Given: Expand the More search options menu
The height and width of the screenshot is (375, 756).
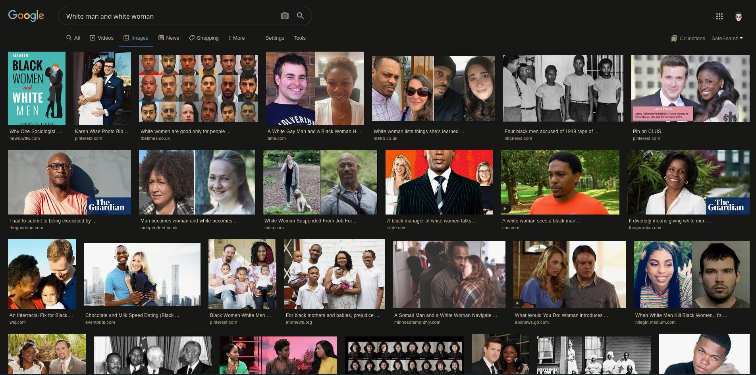Looking at the screenshot, I should point(237,38).
